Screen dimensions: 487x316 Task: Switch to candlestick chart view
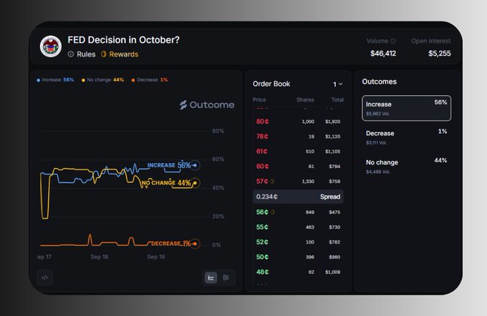click(226, 277)
